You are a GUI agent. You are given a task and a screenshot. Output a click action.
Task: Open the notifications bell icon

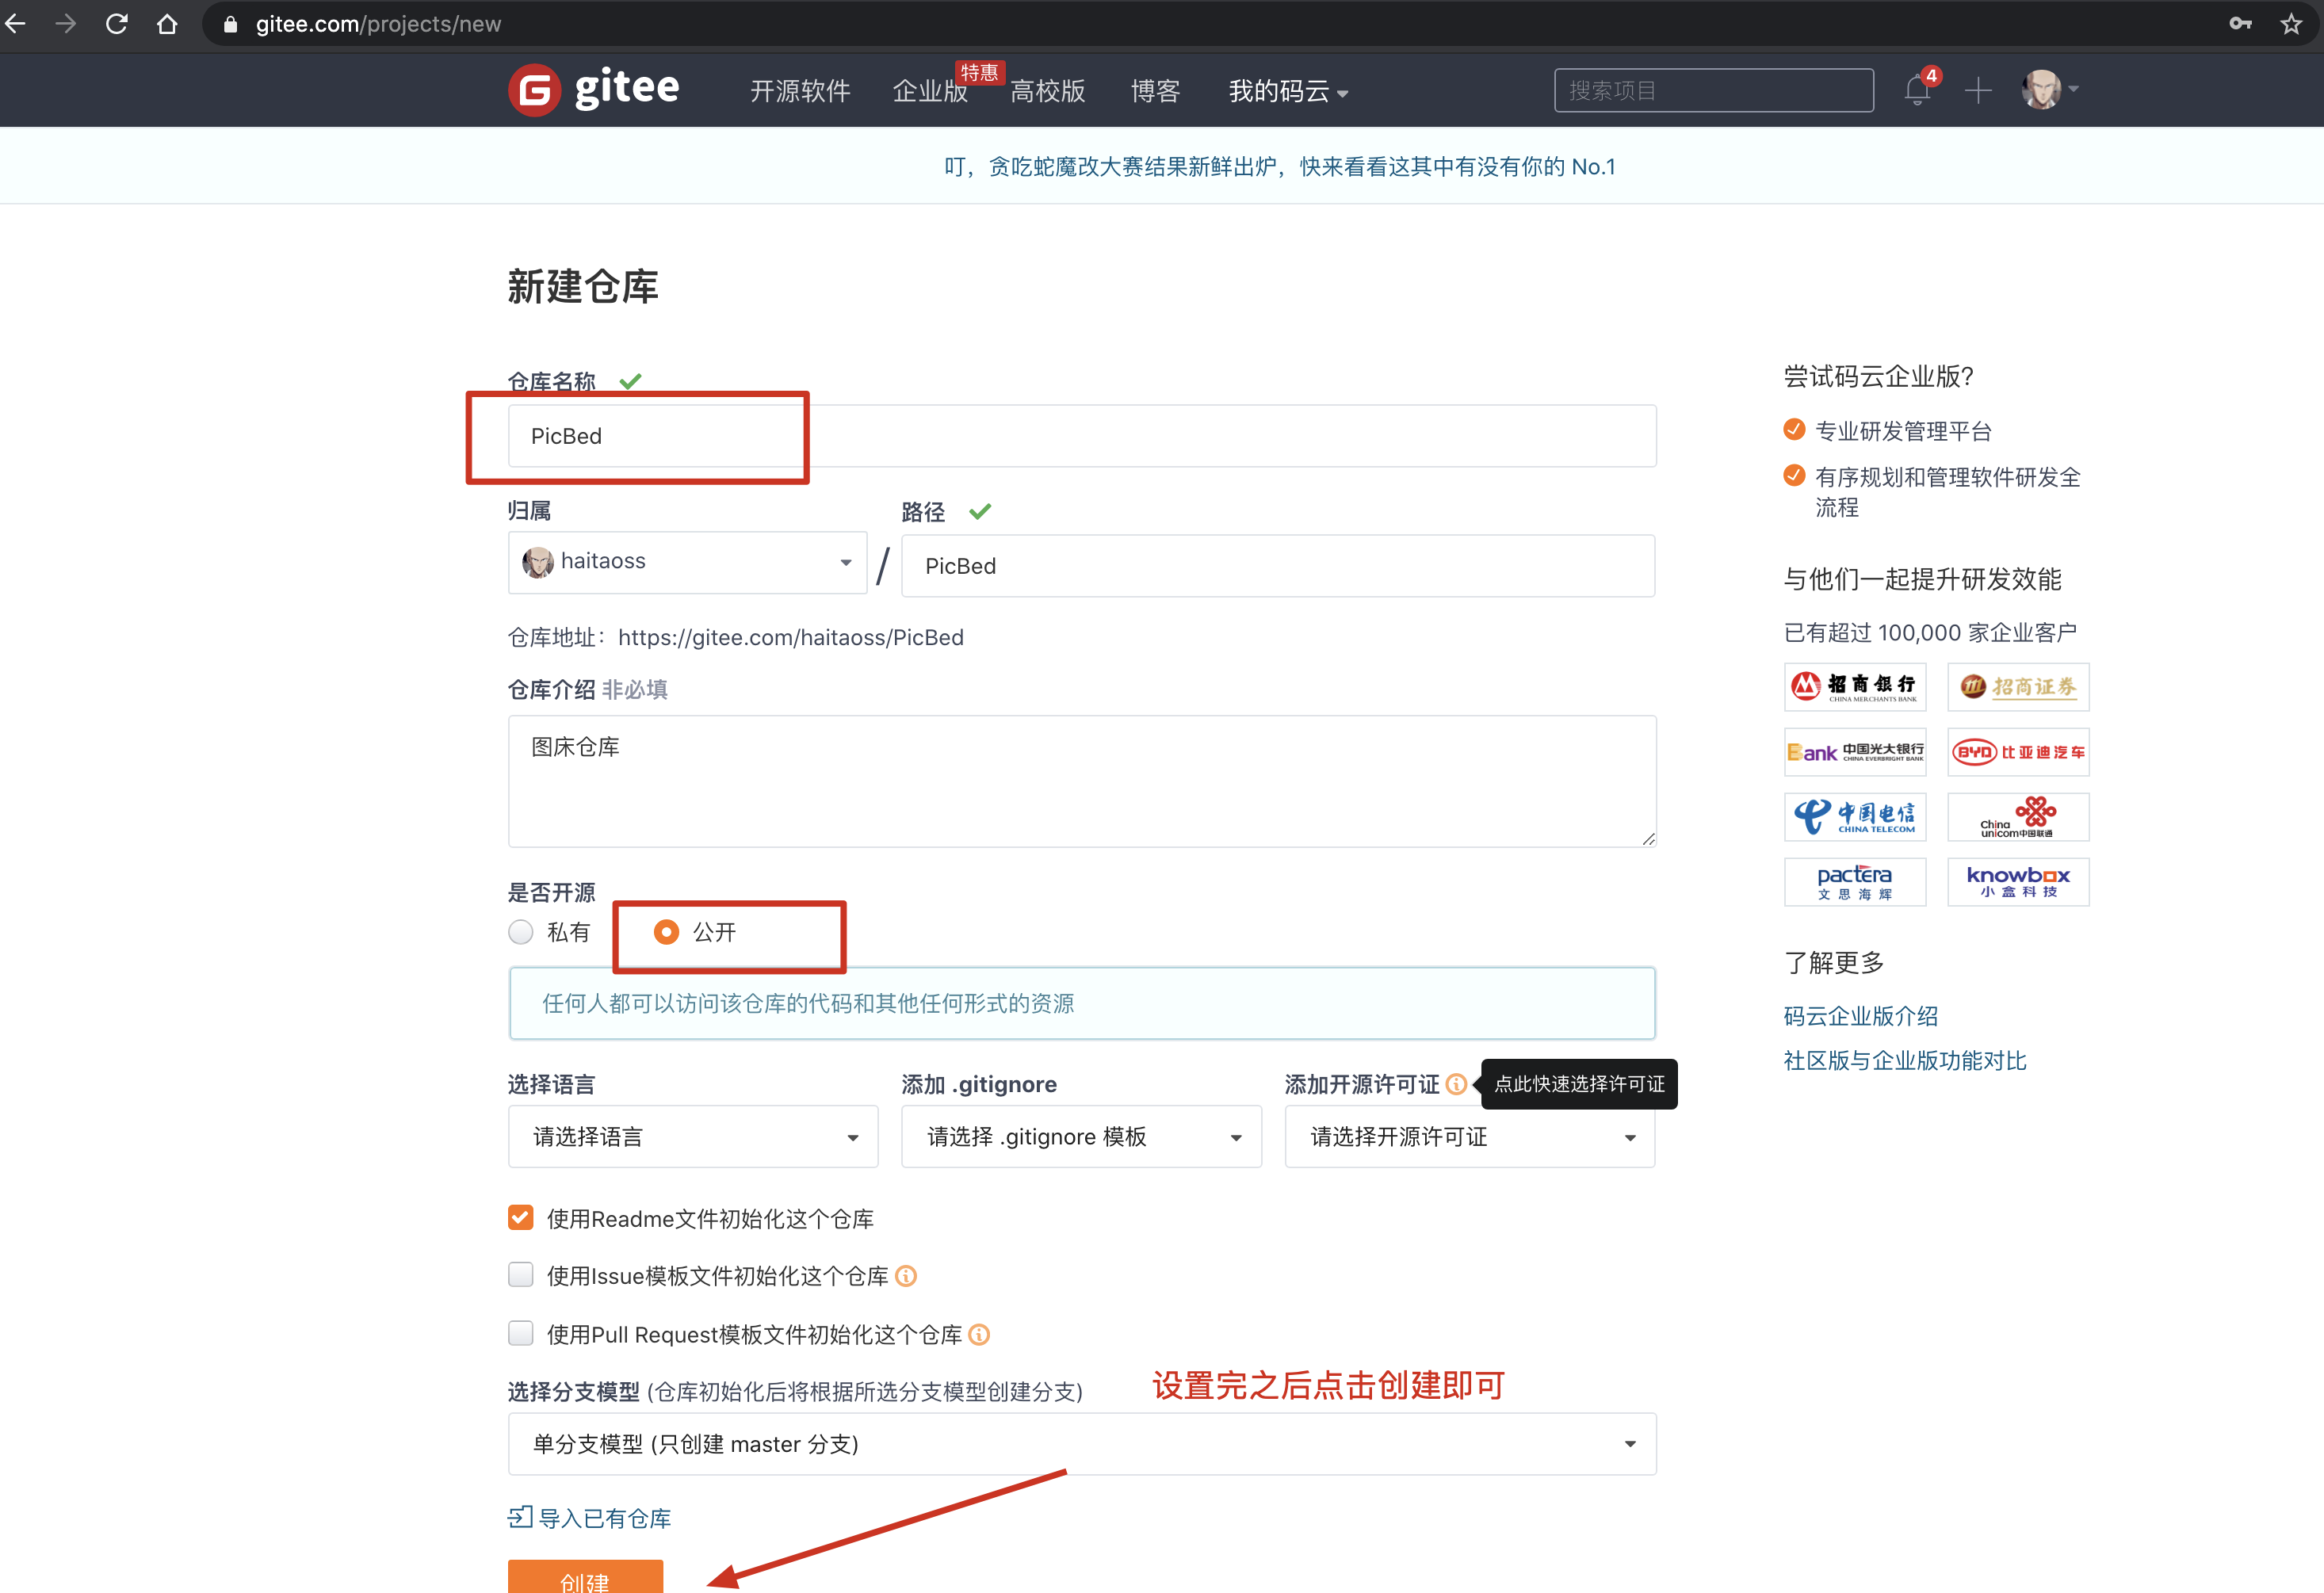(x=1916, y=90)
